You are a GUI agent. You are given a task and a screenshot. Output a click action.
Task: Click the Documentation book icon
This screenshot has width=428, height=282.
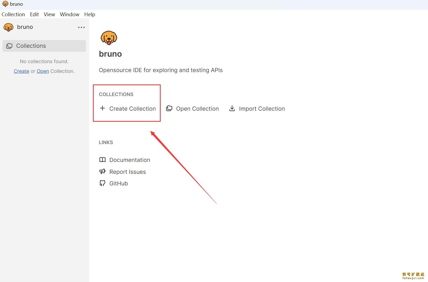coord(102,160)
